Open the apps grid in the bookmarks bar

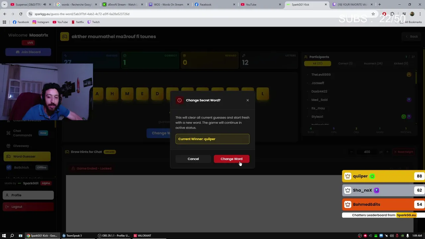pyautogui.click(x=4, y=22)
